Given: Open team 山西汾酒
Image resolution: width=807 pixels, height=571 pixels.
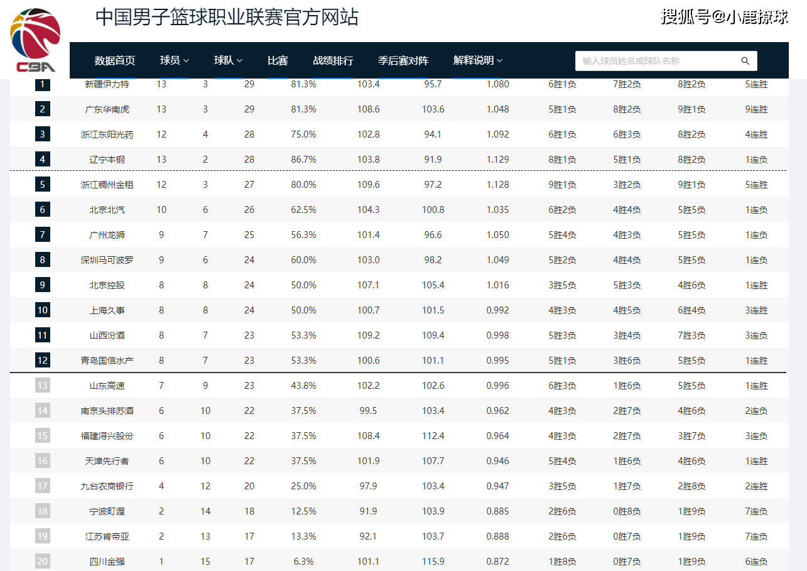Looking at the screenshot, I should (107, 335).
